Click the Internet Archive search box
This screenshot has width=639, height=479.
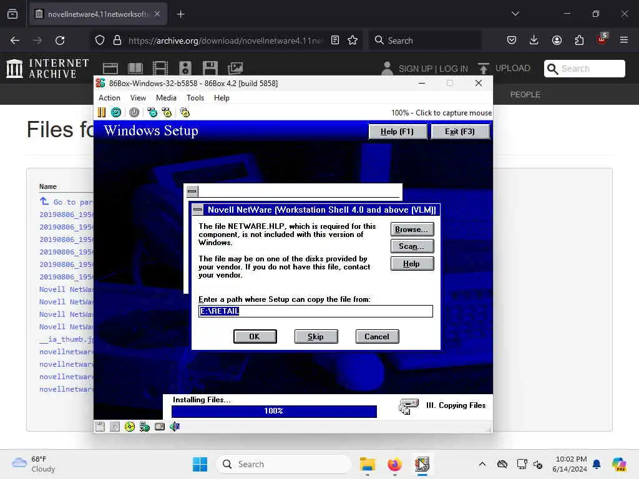584,69
